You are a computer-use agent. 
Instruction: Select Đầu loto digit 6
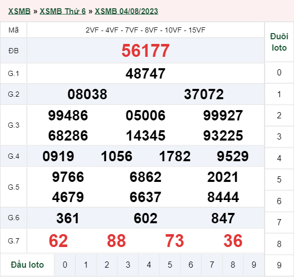click(191, 265)
